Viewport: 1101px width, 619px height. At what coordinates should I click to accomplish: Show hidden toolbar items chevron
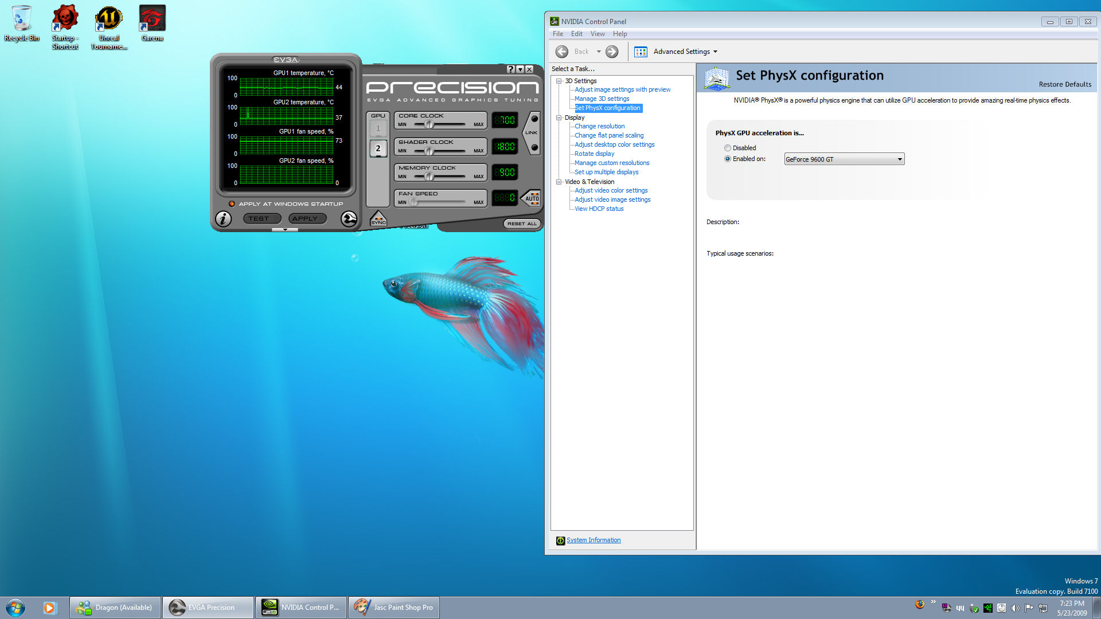[934, 602]
